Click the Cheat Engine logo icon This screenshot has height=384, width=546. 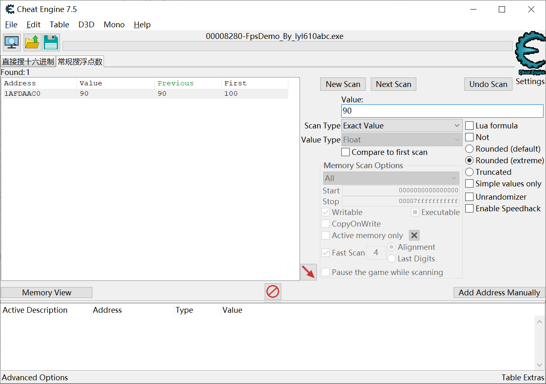coord(530,53)
